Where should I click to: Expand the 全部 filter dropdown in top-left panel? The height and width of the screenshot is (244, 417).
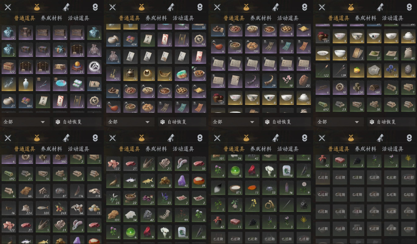[25, 122]
